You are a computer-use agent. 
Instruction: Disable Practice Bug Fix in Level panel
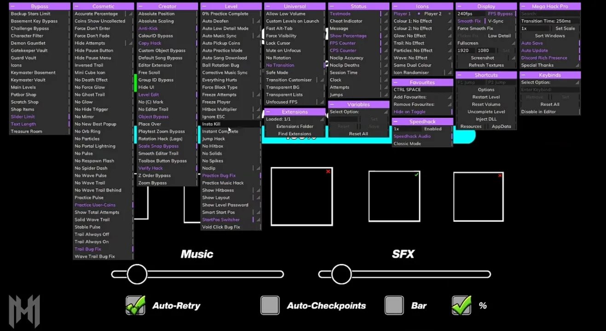pos(231,176)
